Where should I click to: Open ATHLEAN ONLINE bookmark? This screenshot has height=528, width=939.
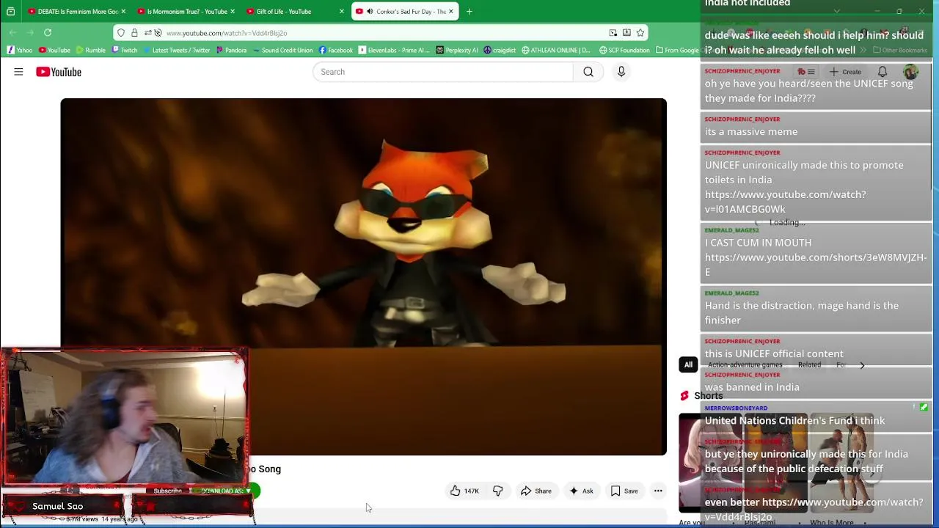[556, 50]
